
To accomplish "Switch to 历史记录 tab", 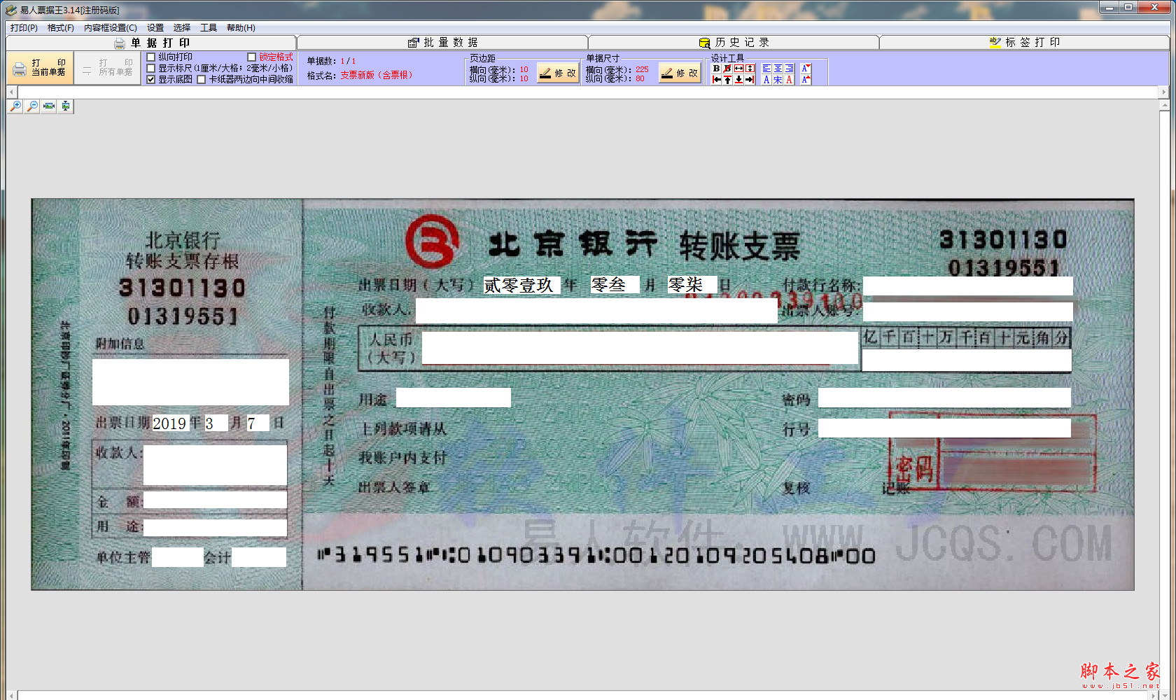I will pyautogui.click(x=734, y=43).
